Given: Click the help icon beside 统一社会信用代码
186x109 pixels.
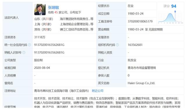Looking at the screenshot, I should click(29, 45).
